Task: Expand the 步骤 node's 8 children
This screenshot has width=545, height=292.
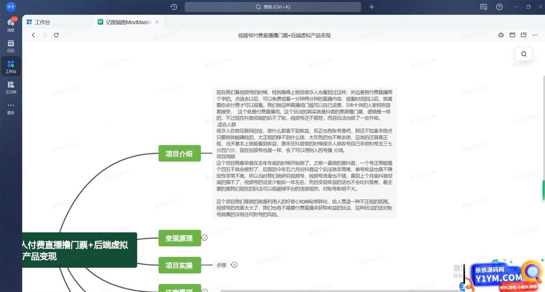Action: coord(234,265)
